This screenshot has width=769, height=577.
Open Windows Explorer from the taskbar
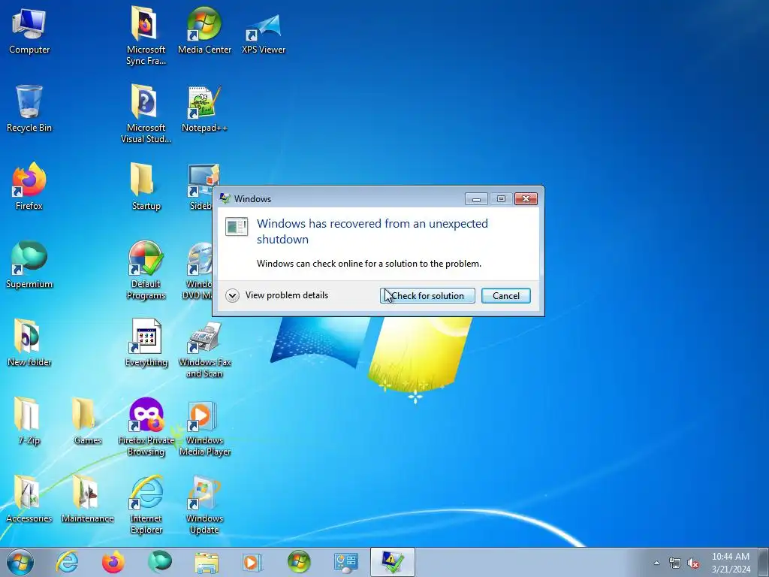[207, 562]
